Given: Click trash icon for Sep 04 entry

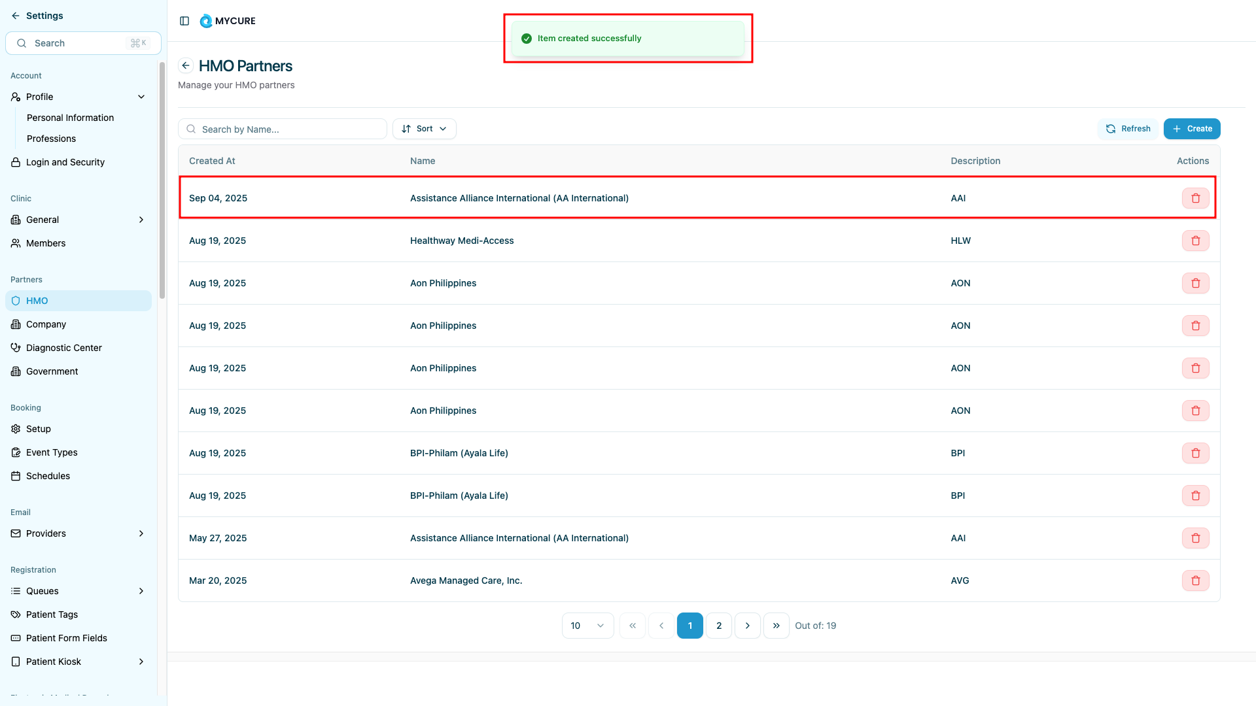Looking at the screenshot, I should tap(1195, 198).
